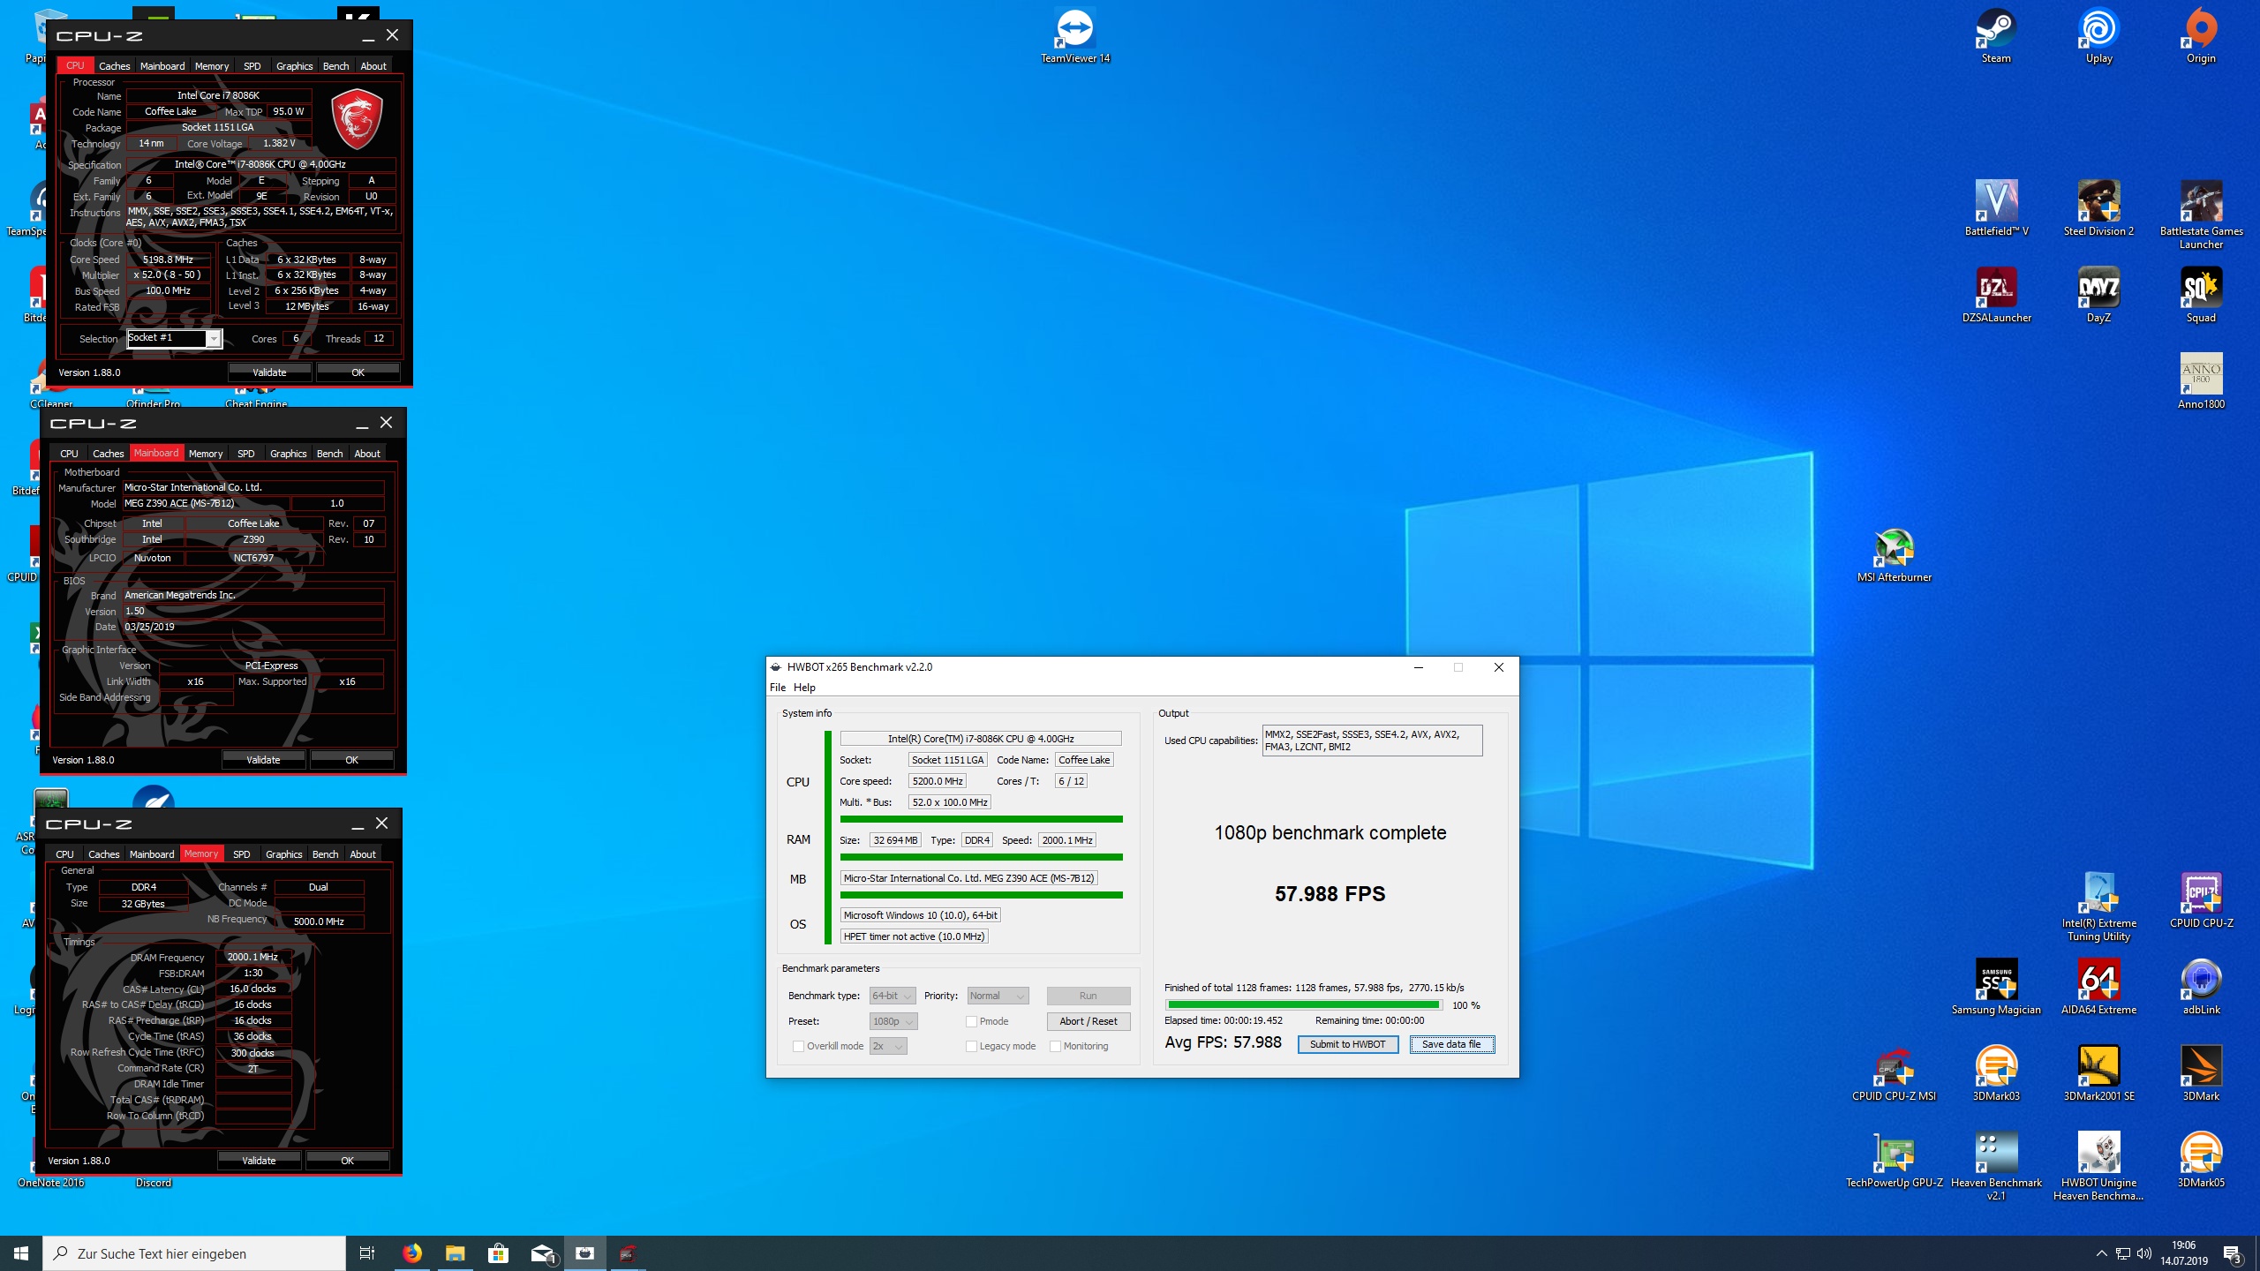Launch Heaven Benchmark v2.1 icon
The width and height of the screenshot is (2260, 1271).
(1996, 1166)
